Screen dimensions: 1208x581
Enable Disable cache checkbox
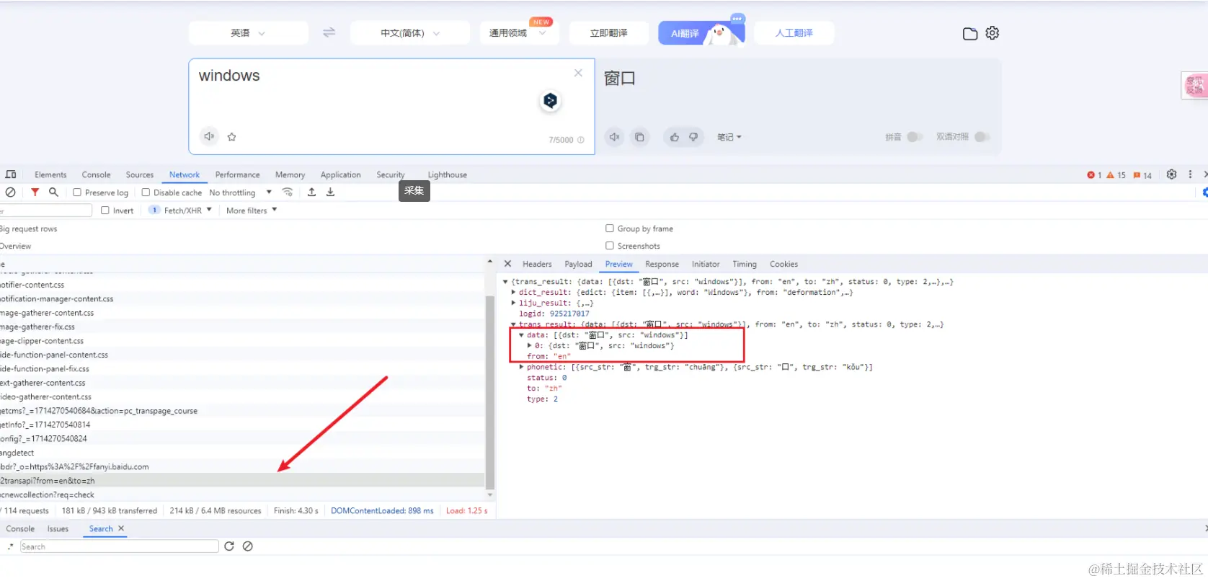146,192
